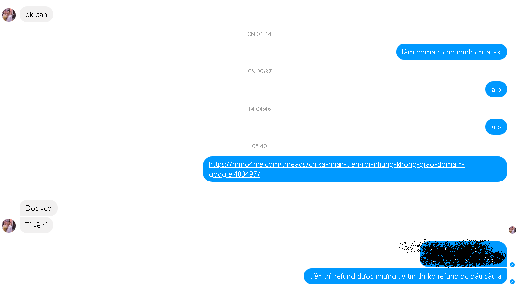Click the 'CN 04:44' timestamp
520x290 pixels.
[x=260, y=34]
